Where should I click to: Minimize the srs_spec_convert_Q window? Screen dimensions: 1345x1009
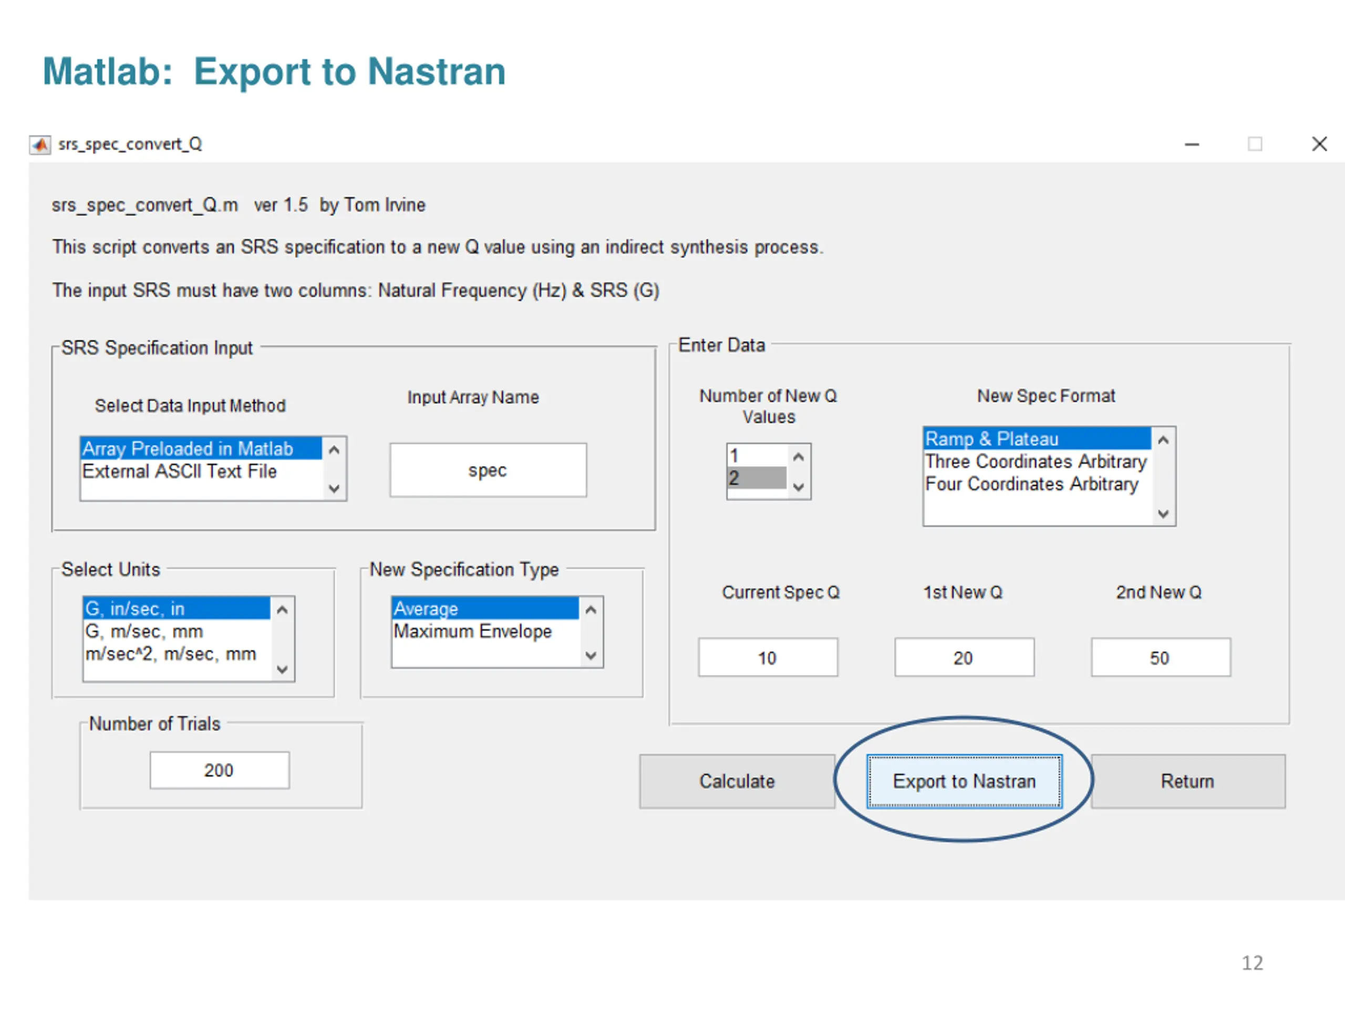pos(1192,145)
